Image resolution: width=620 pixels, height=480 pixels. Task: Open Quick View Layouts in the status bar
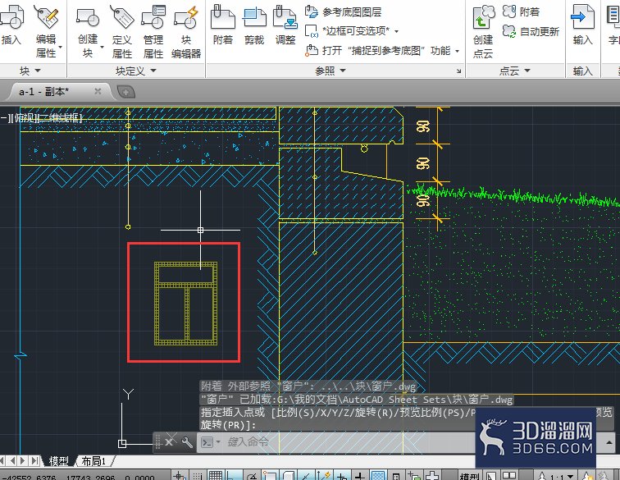tap(490, 476)
